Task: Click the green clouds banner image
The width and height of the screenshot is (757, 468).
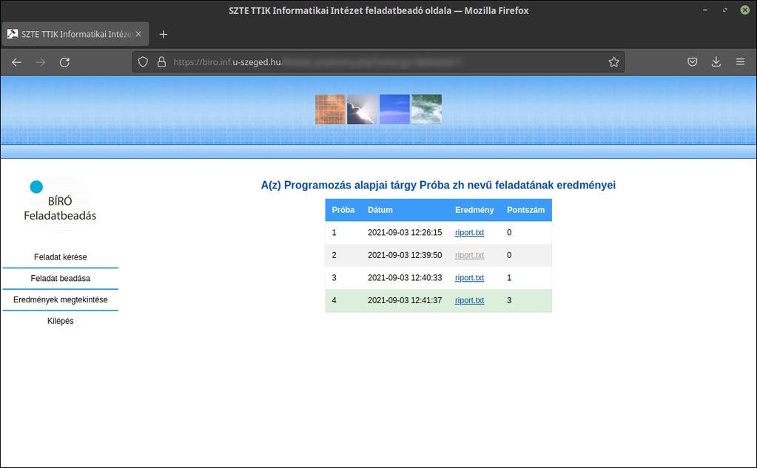Action: pos(426,109)
